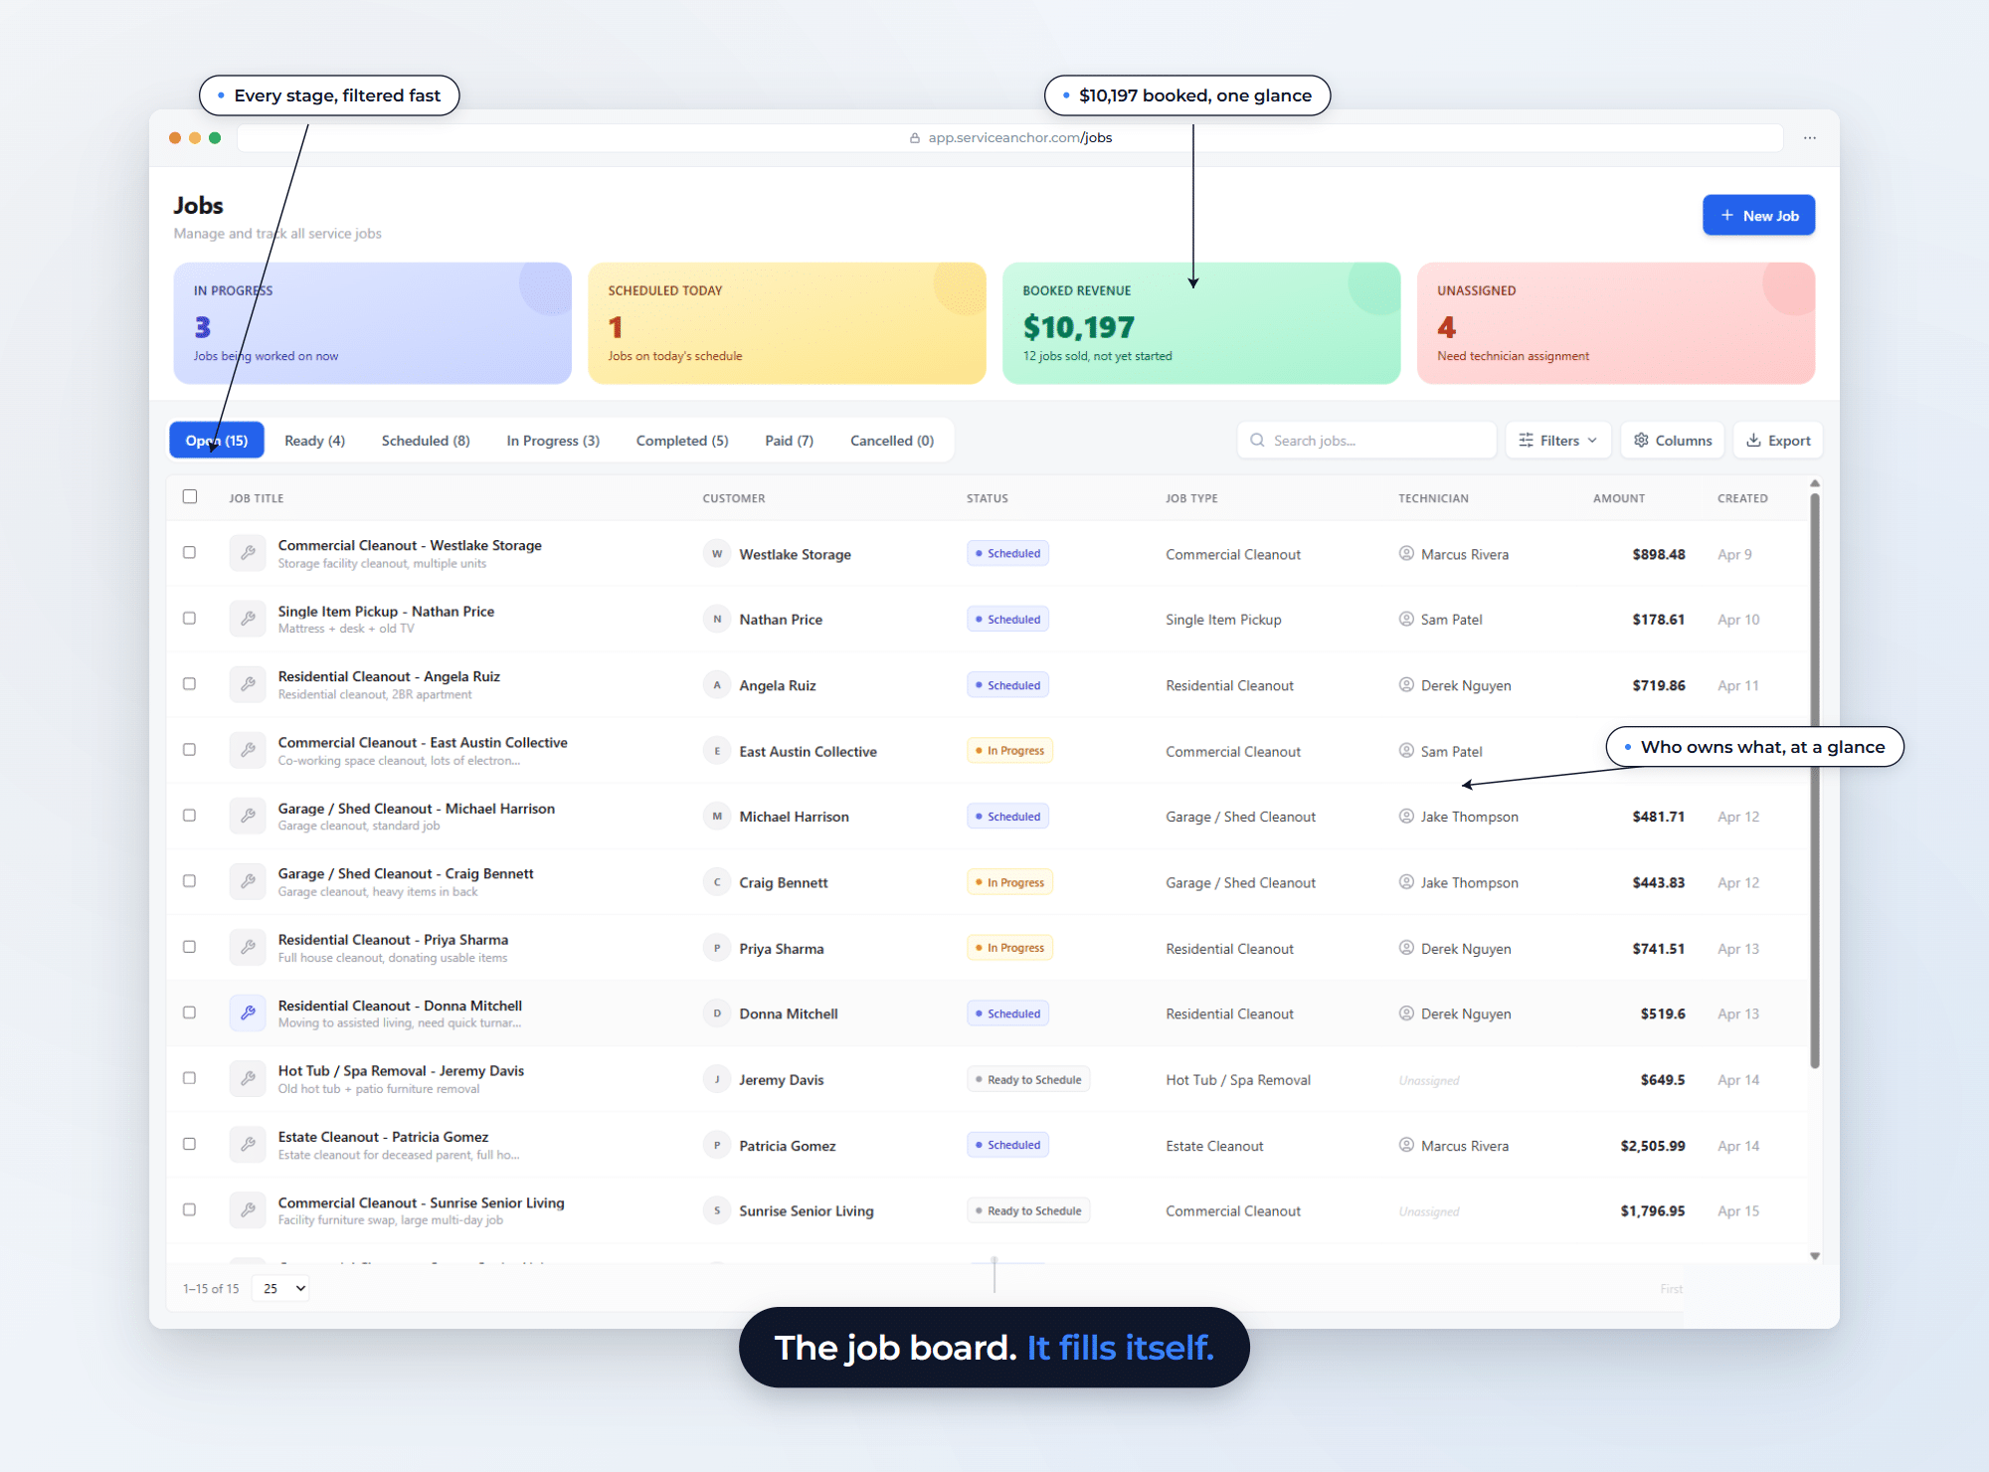Sort by the Amount column header
Screen dimensions: 1989x1472
click(1618, 498)
